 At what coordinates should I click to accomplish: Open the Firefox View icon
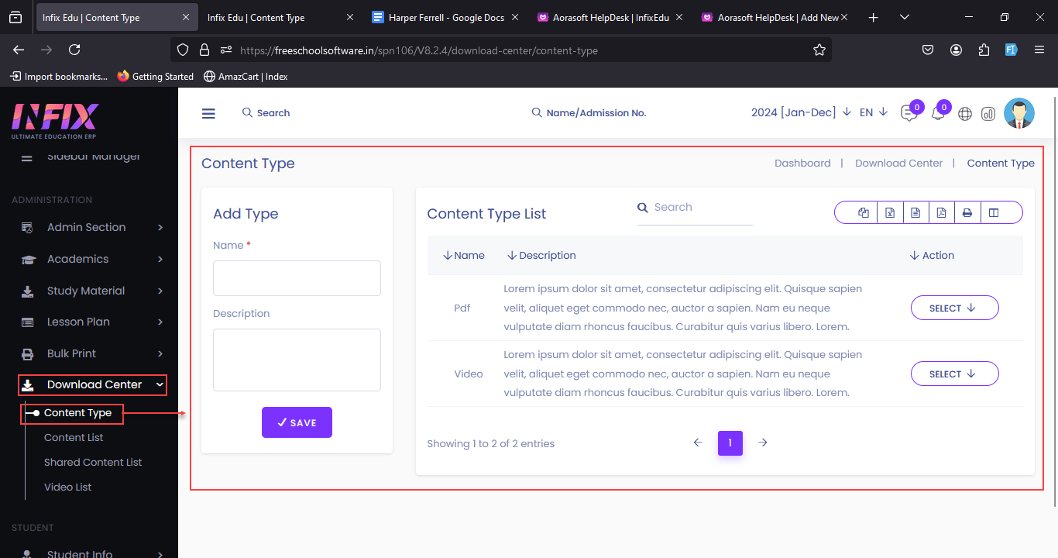click(x=16, y=17)
